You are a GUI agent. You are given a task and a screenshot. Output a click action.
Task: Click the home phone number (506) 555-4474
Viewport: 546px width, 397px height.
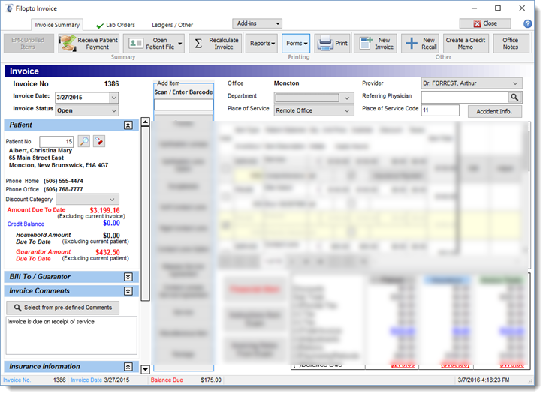[x=63, y=182]
